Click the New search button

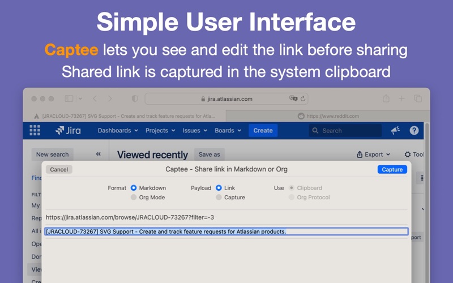52,155
